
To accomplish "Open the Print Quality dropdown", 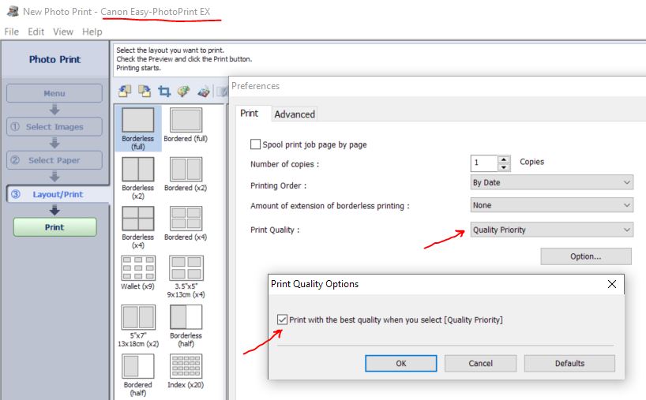I will pos(551,230).
